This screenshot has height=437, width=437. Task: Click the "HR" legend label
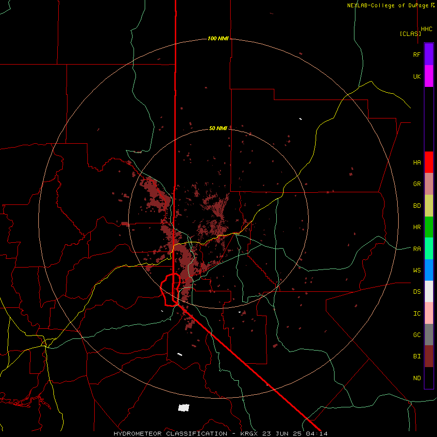(x=417, y=227)
